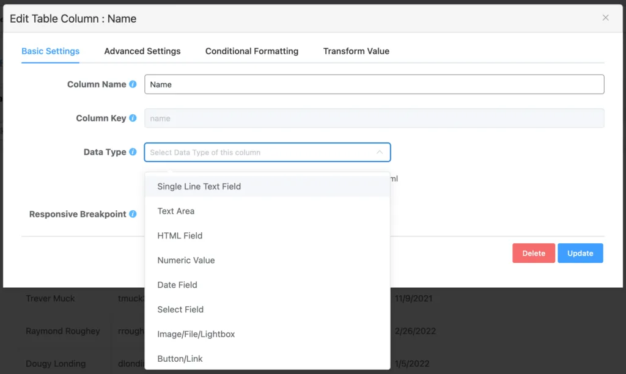Click the Column Key info icon
626x374 pixels.
pyautogui.click(x=133, y=118)
